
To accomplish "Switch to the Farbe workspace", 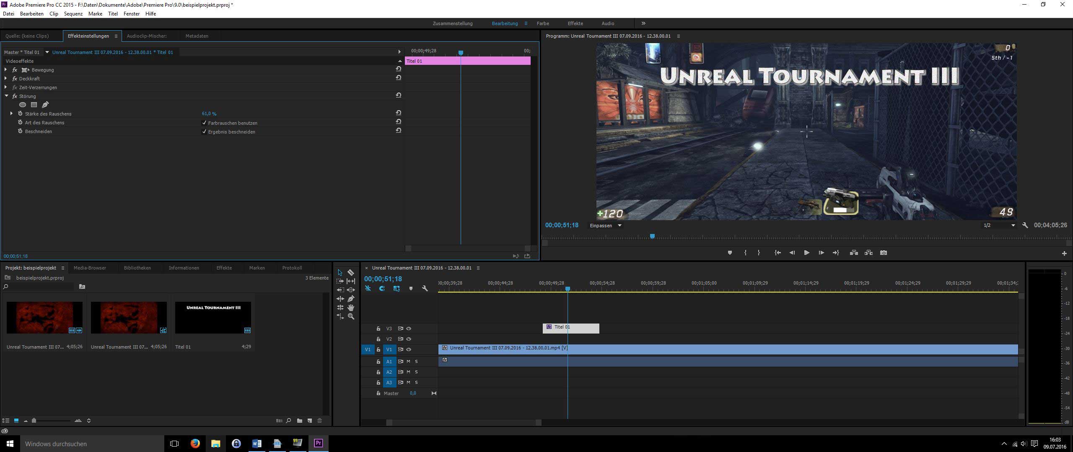I will click(543, 23).
